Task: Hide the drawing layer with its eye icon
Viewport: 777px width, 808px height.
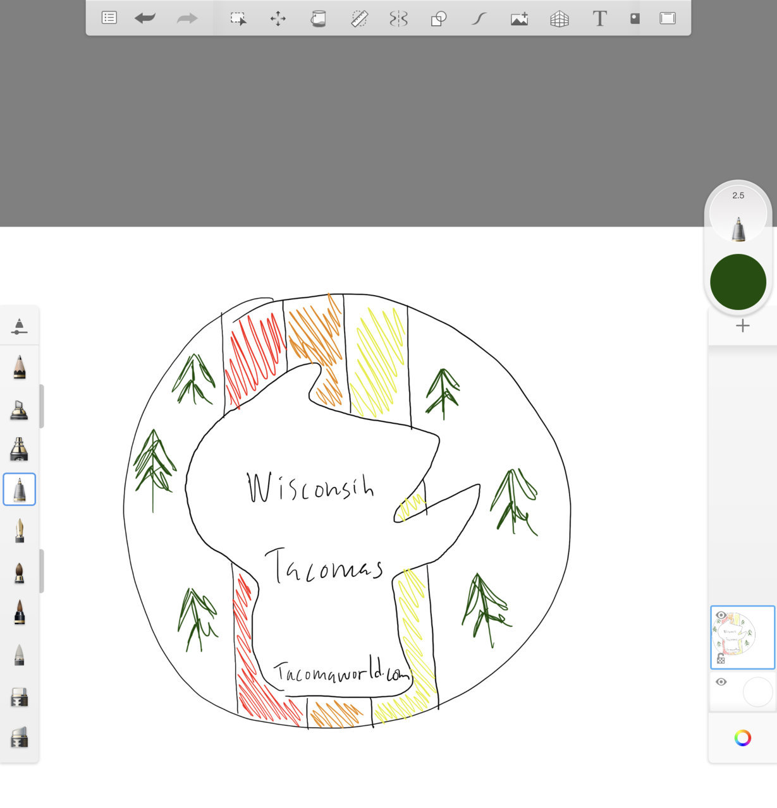Action: coord(721,615)
